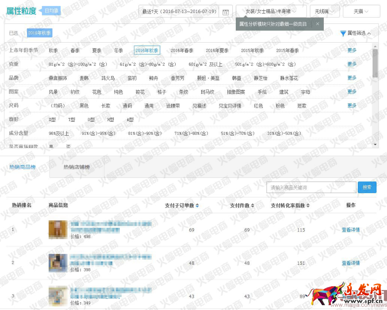Click scrollbar down arrow in attribute panel
The height and width of the screenshot is (310, 387).
point(375,144)
